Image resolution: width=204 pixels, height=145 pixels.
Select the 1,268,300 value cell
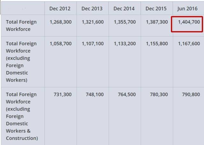pyautogui.click(x=61, y=22)
